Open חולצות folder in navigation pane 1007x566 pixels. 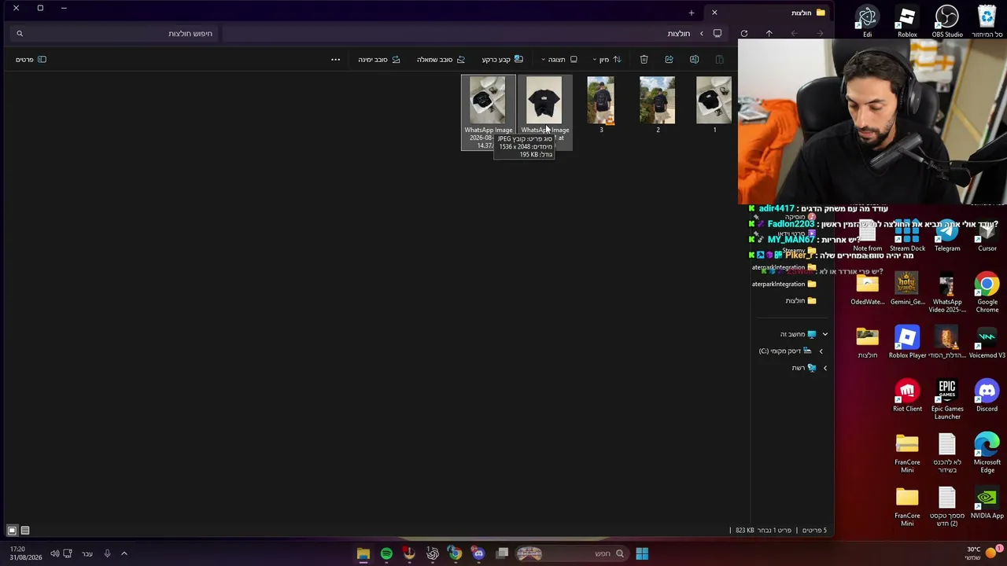[801, 301]
